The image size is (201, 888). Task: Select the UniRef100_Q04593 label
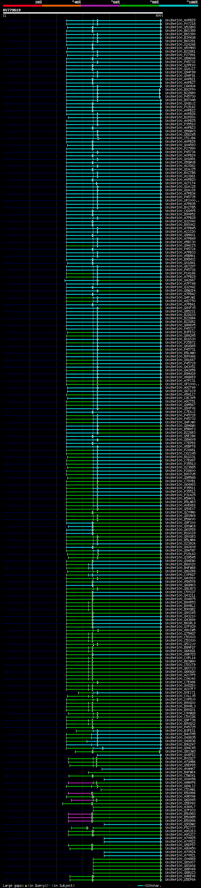(x=180, y=145)
